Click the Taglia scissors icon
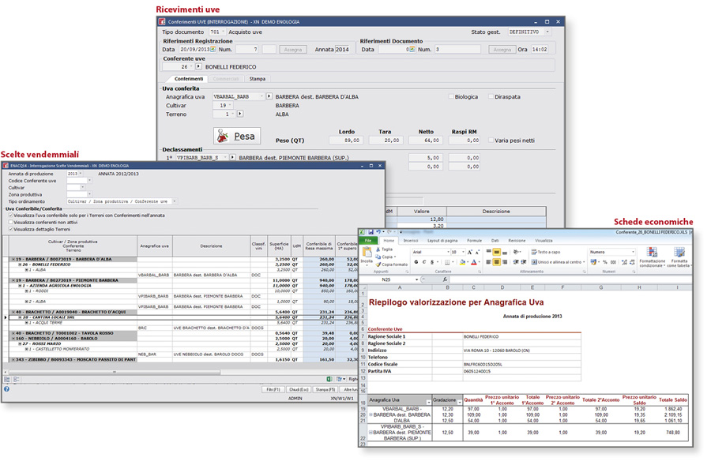Screen dimensions: 711x465 (x=378, y=249)
